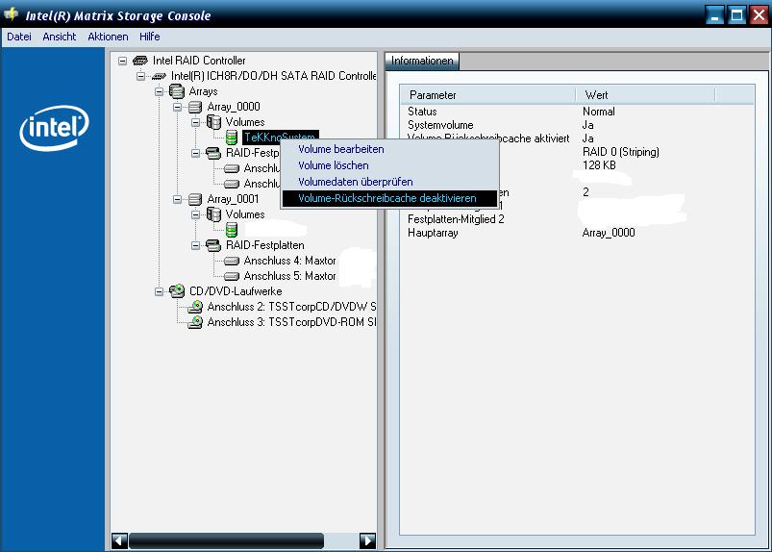Click the Volumes icon under Array_0001
Viewport: 772px width, 552px height.
213,214
